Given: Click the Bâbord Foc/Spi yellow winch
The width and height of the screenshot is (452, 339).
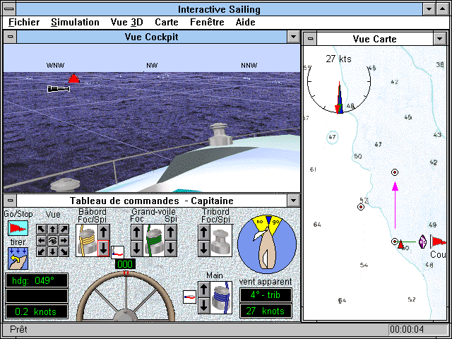Looking at the screenshot, I should click(x=87, y=241).
